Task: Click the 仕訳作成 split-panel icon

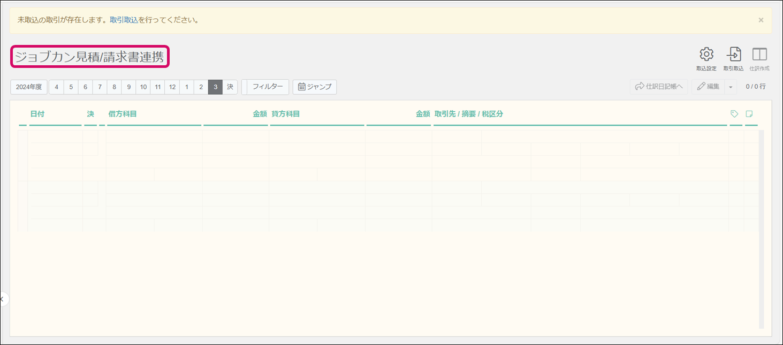Action: 759,55
